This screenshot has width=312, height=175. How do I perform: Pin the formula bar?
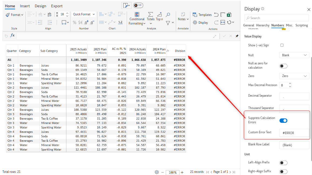click(237, 36)
